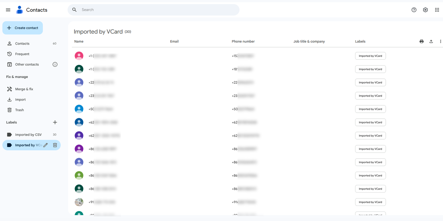Click the Create contact button
This screenshot has height=221, width=443.
click(23, 28)
